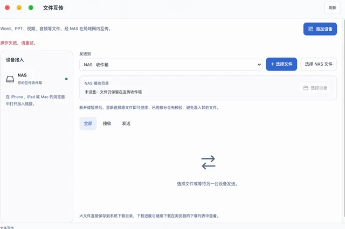This screenshot has width=345, height=229.
Task: Click the dropdown chevron of NAS - 收件箱 selector
Action: [x=259, y=65]
